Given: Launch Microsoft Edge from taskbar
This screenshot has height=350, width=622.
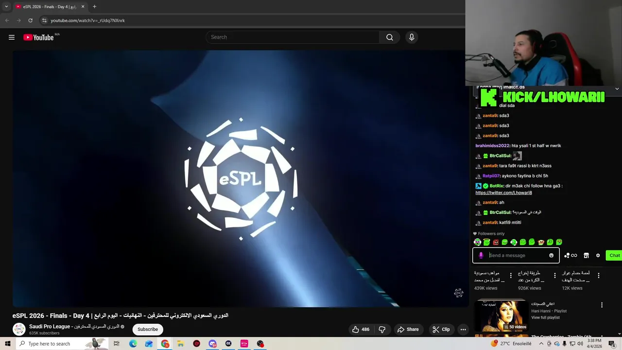Looking at the screenshot, I should click(x=133, y=344).
